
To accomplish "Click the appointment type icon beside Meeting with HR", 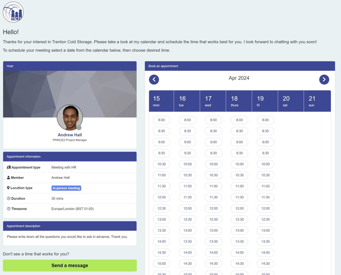I will [8, 167].
